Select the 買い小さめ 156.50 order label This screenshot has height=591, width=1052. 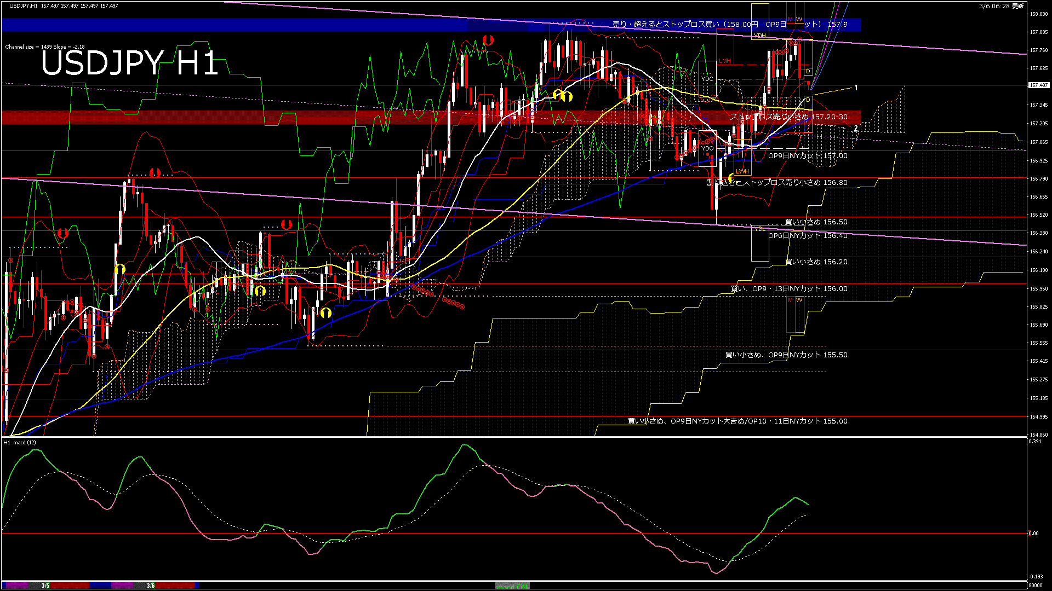[816, 222]
